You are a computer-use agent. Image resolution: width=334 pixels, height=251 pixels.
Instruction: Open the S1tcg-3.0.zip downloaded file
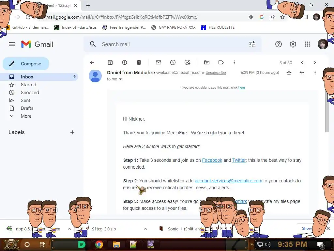pos(104,229)
